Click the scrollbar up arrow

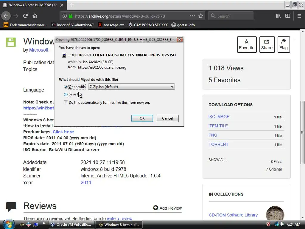[302, 31]
